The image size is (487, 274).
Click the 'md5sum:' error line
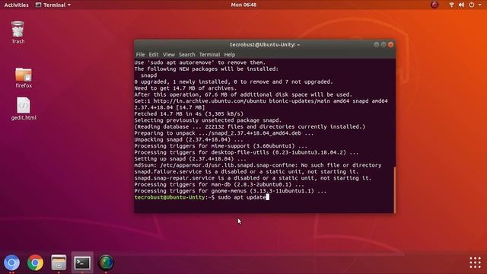click(x=258, y=165)
